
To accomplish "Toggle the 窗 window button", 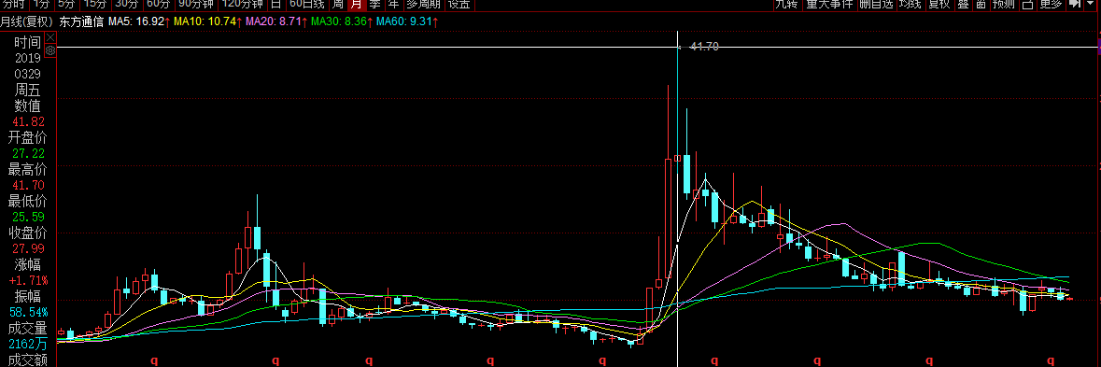I will 981,5.
